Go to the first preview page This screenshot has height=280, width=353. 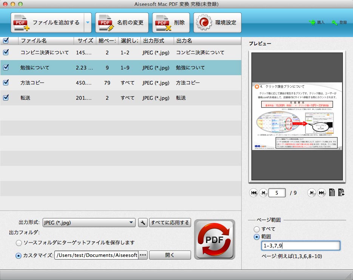point(254,193)
